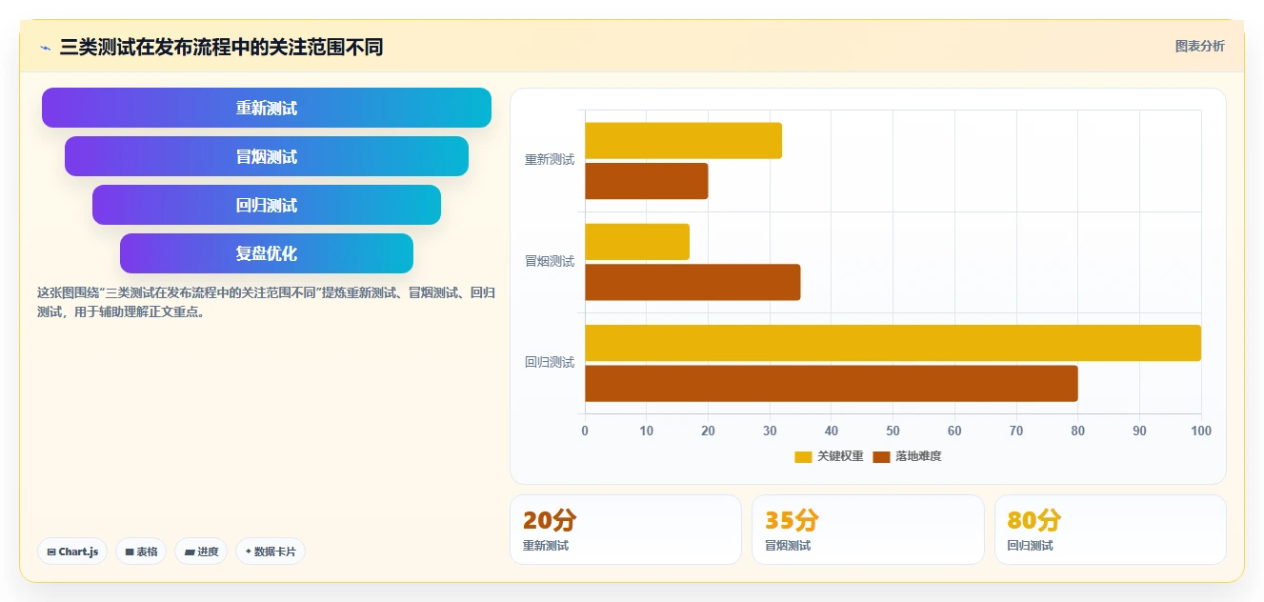
Task: Click the 冒烟测试 funnel bar
Action: [x=267, y=156]
